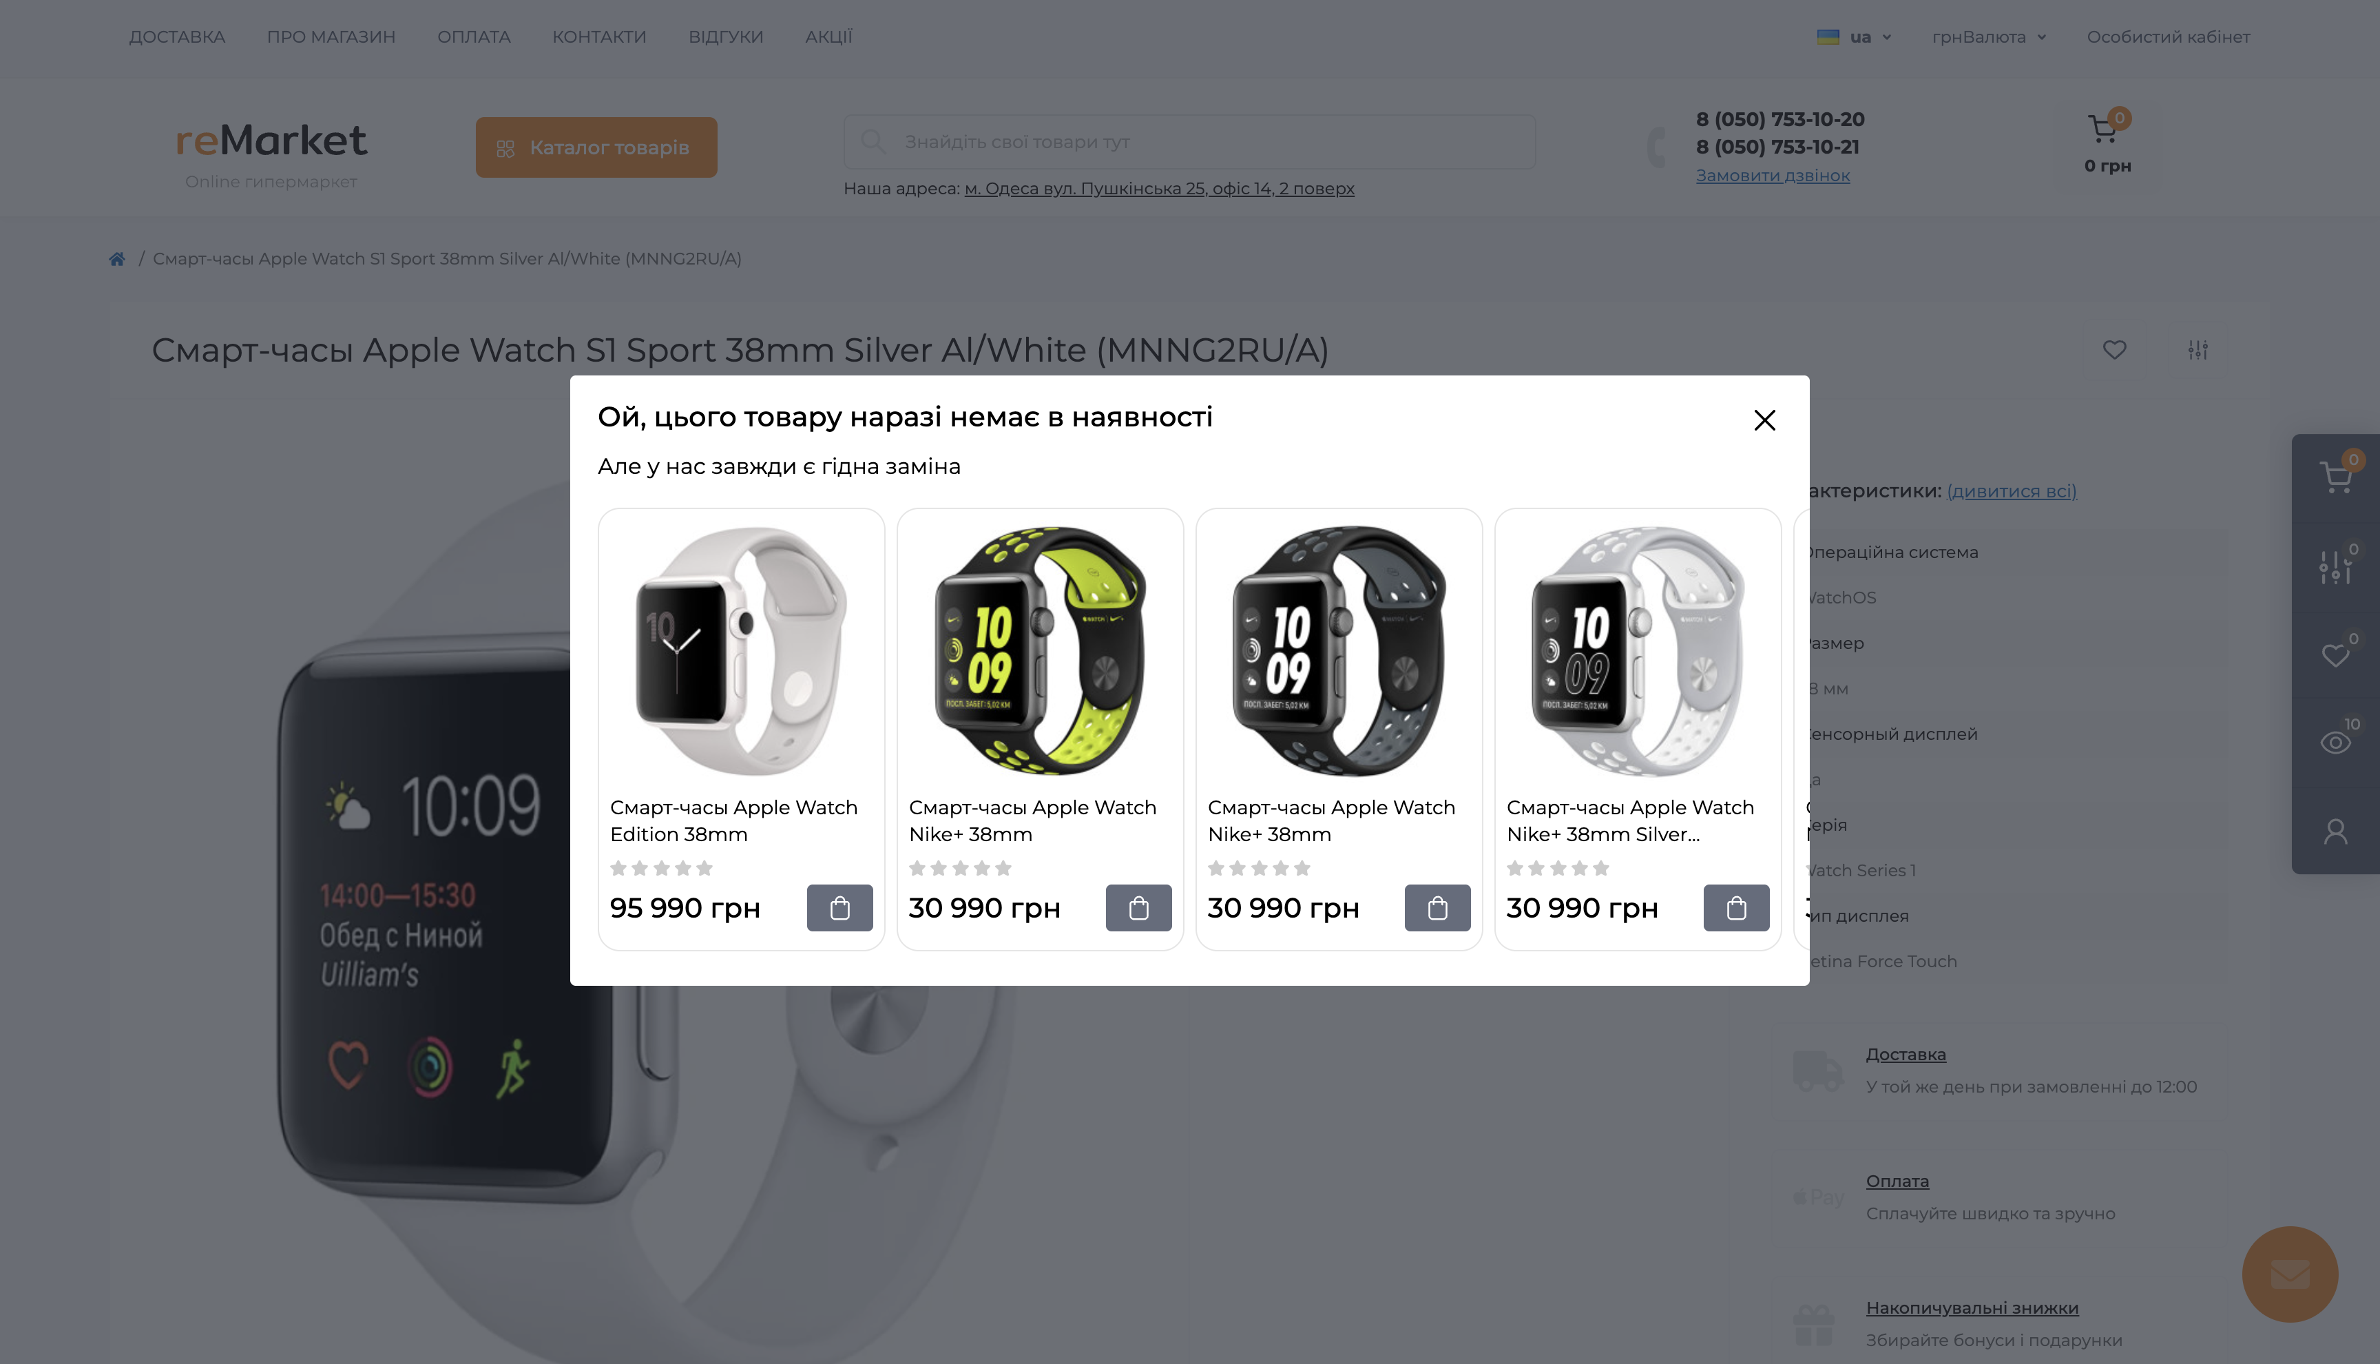
Task: Open sidebar wishlist heart icon
Action: tap(2336, 655)
